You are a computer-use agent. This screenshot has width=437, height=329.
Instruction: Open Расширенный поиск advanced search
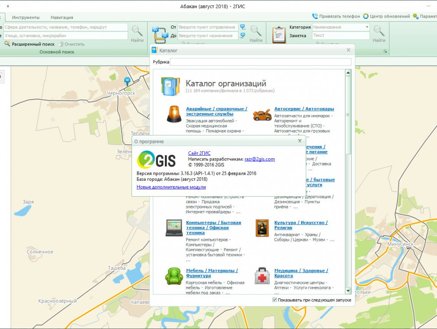(x=29, y=44)
